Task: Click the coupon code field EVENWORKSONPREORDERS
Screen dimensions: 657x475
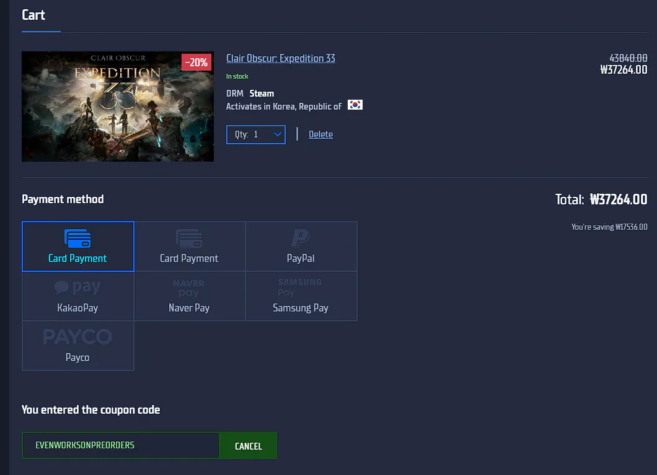Action: pos(120,445)
